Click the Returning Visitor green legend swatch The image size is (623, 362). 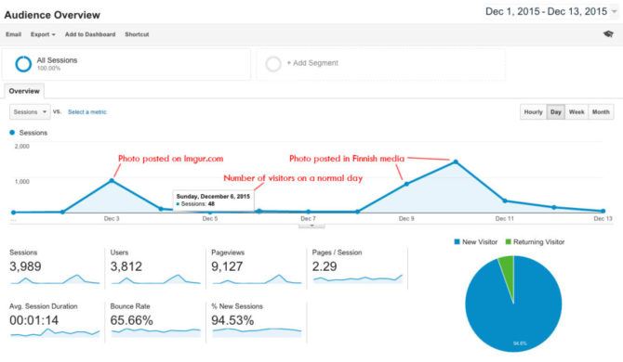click(x=508, y=241)
